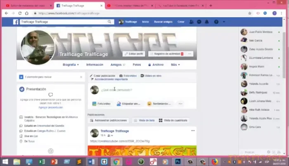This screenshot has height=166, width=289.
Task: Open the Messenger icon in top bar
Action: point(199,21)
